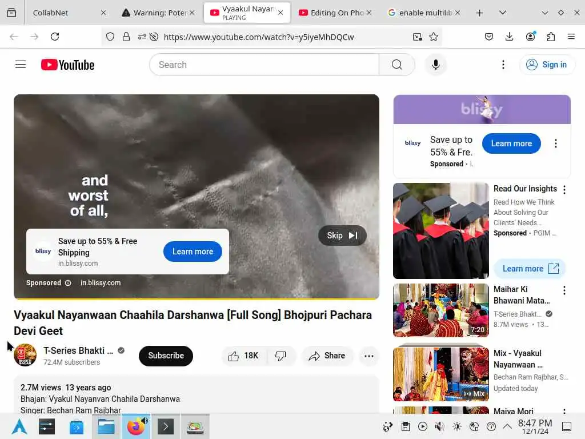
Task: Bookmark this page with star
Action: point(433,37)
